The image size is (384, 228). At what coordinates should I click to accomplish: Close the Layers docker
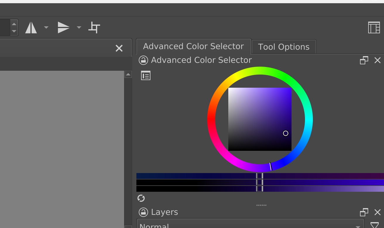point(378,212)
